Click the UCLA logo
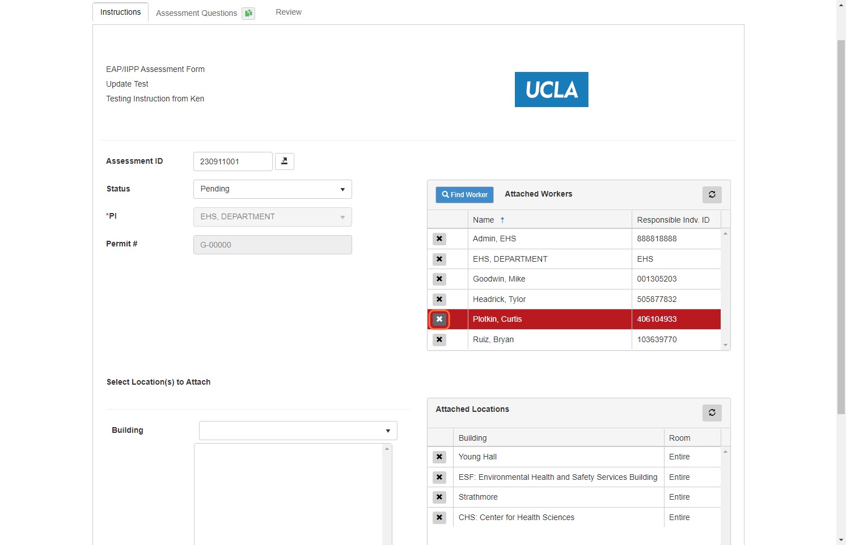 552,90
